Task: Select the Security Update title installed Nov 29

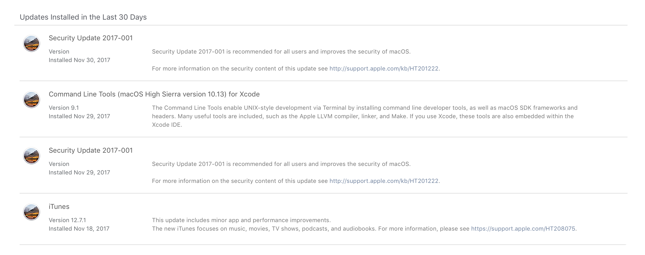Action: click(x=91, y=151)
